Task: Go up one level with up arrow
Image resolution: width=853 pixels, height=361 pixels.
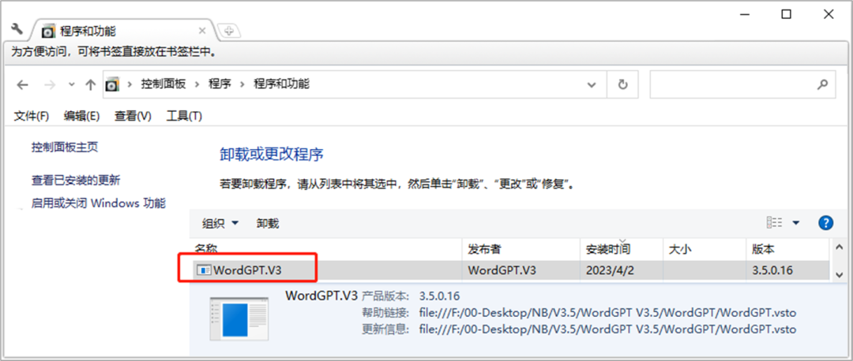Action: [x=90, y=84]
